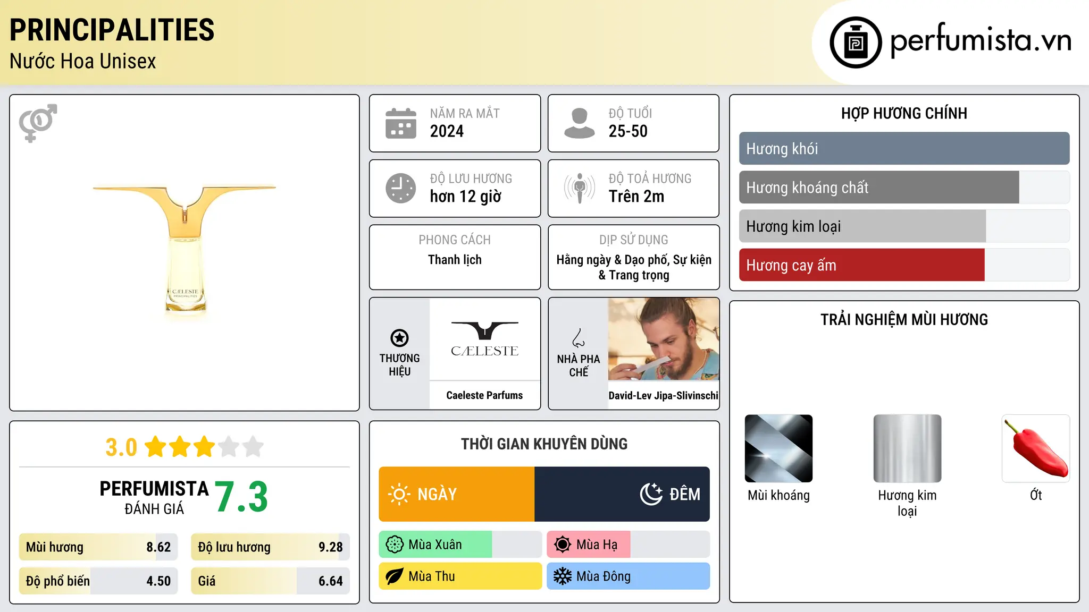This screenshot has height=612, width=1089.
Task: Select the Đêm nighttime segment
Action: pos(622,494)
